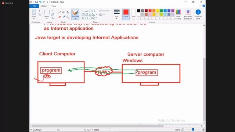Pick the yellow color swatch
Viewport: 235px width, 132px height.
tap(158, 11)
